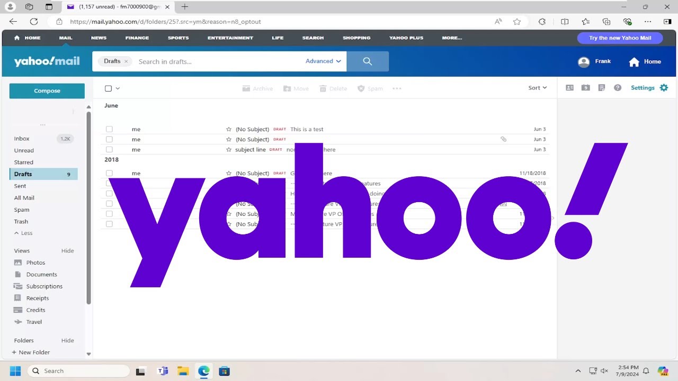
Task: Open the Sort dropdown
Action: pyautogui.click(x=538, y=88)
